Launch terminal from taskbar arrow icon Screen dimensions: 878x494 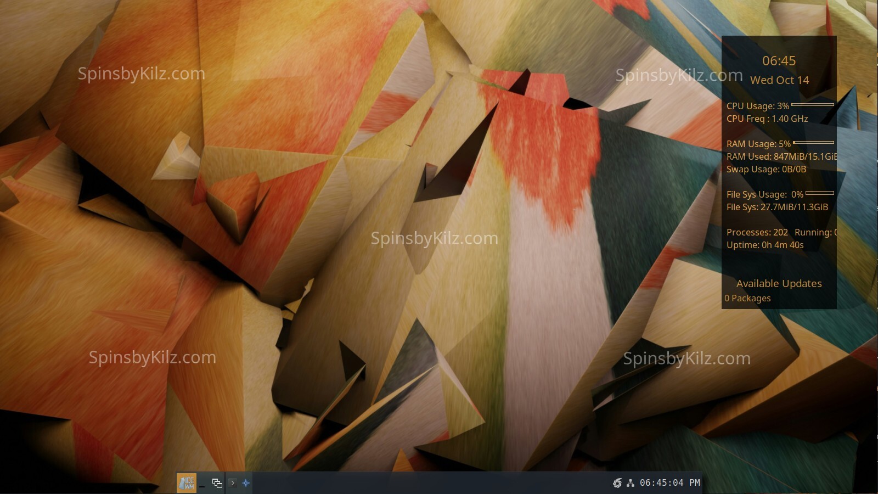(x=233, y=483)
